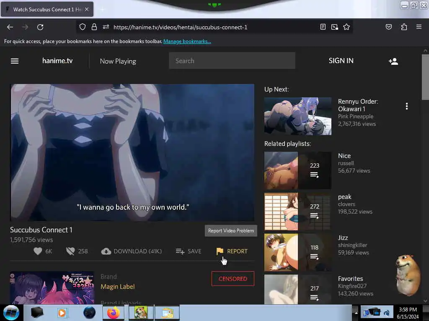Screen dimensions: 429x321
Task: Show site security info via lock icon
Action: [x=94, y=27]
